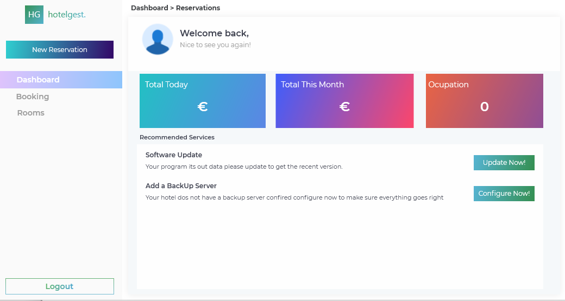Open the Rooms section
This screenshot has width=565, height=301.
pos(30,113)
